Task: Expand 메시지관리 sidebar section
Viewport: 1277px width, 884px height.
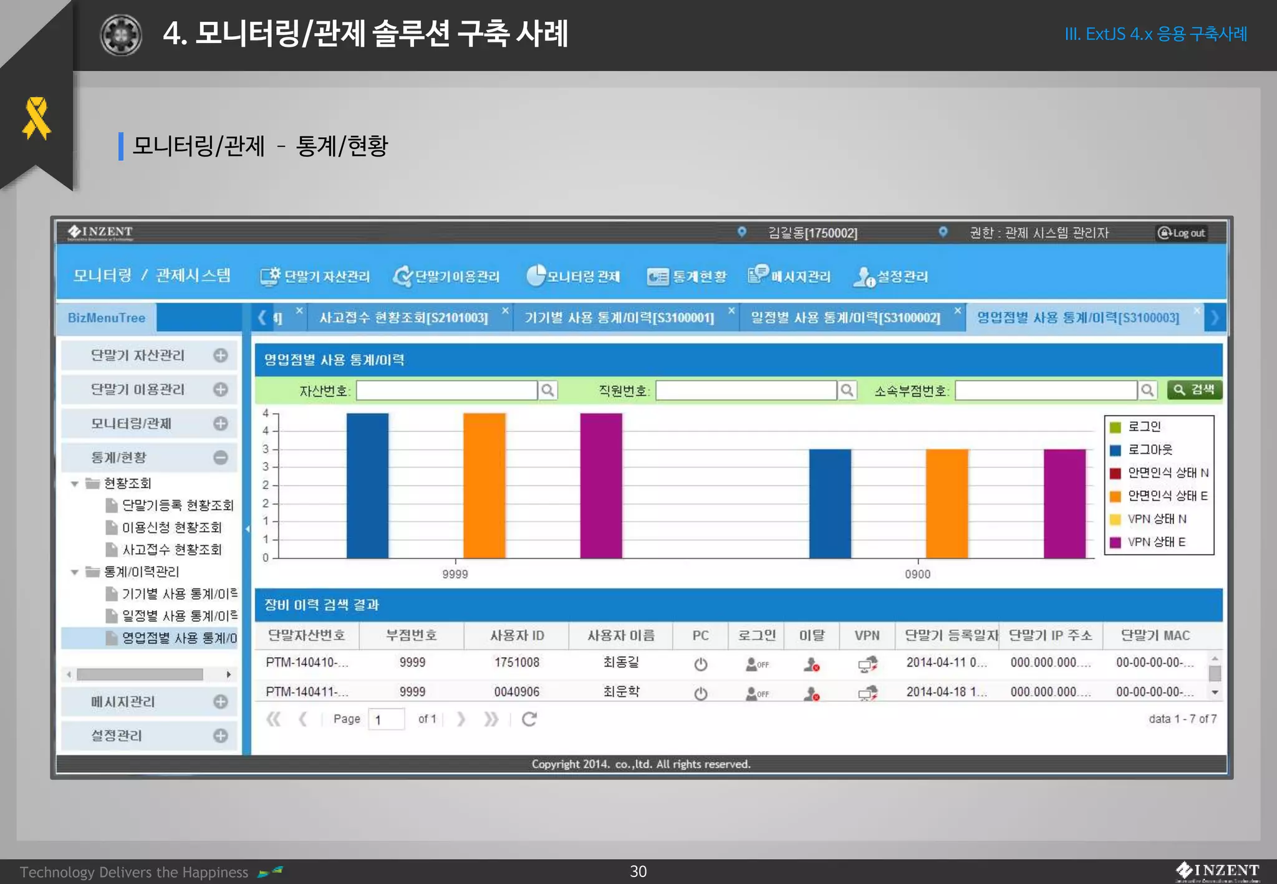Action: point(220,702)
